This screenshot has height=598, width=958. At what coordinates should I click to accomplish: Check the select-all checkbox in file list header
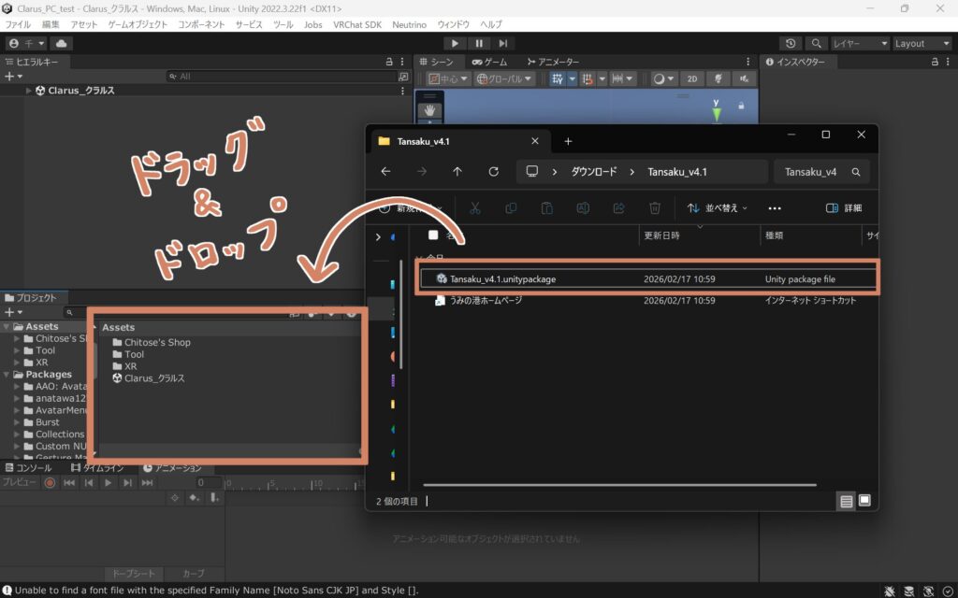[432, 235]
